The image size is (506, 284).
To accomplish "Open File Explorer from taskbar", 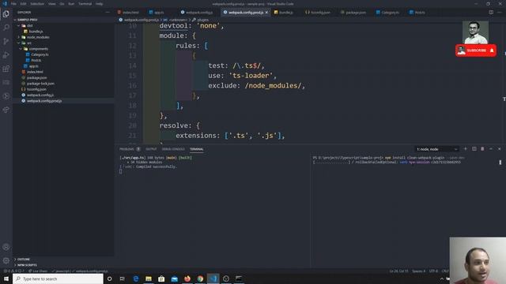I will point(149,278).
